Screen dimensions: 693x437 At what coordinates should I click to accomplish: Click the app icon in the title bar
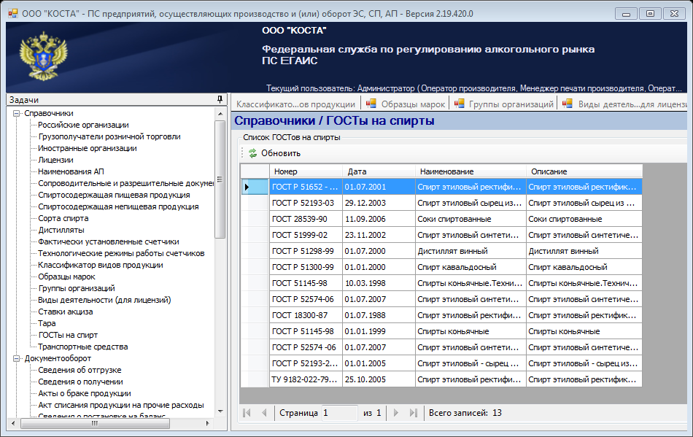pyautogui.click(x=13, y=13)
